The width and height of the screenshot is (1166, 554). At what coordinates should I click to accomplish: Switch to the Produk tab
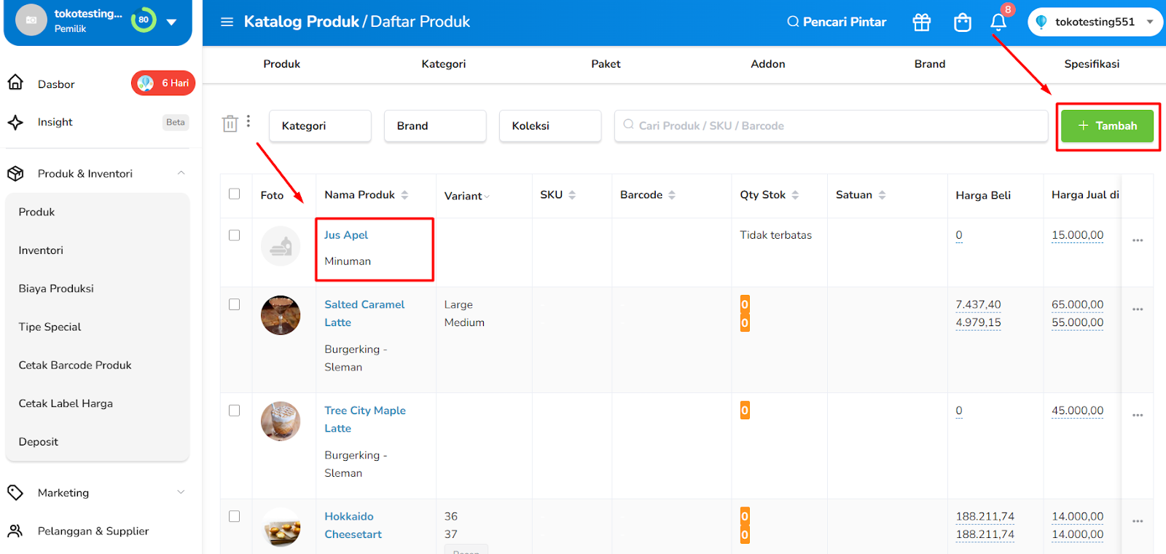point(282,64)
